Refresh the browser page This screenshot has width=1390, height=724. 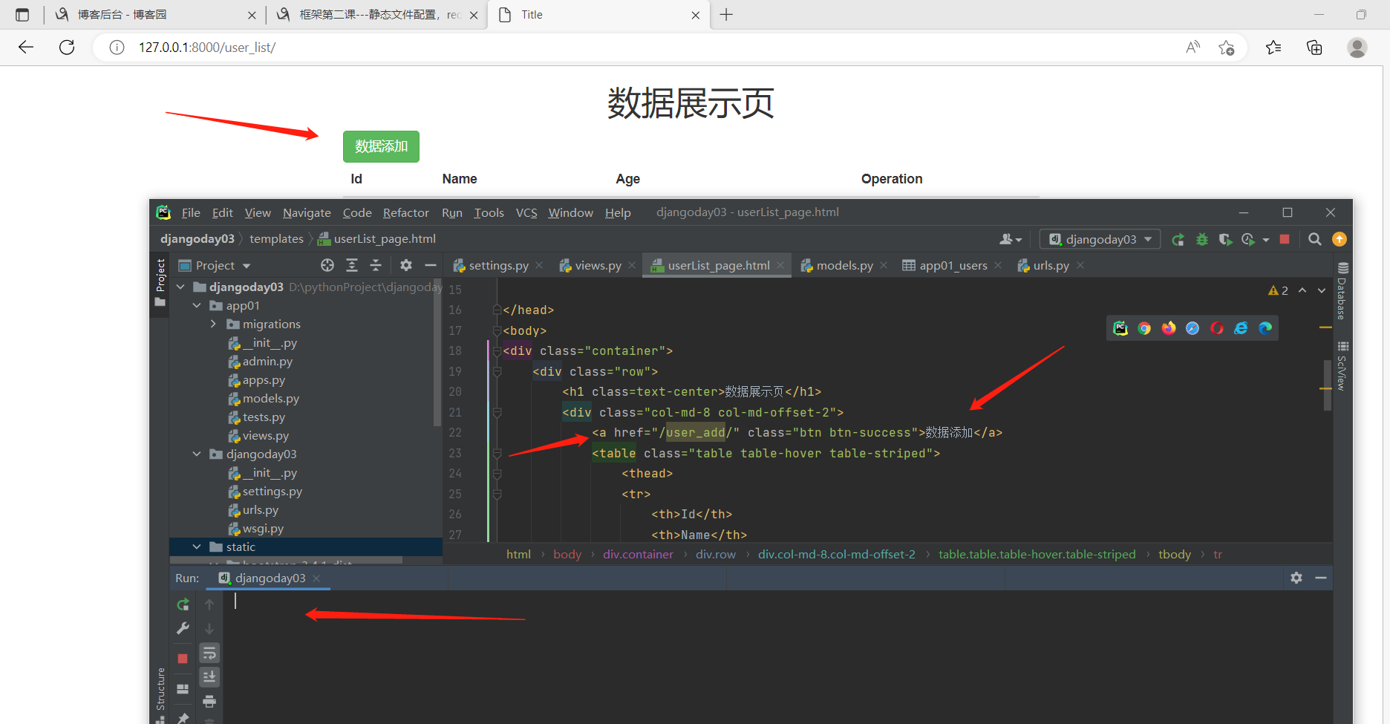(x=67, y=48)
